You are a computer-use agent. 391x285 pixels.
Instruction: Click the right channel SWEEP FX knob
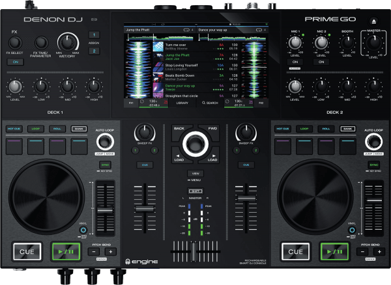pyautogui.click(x=246, y=132)
